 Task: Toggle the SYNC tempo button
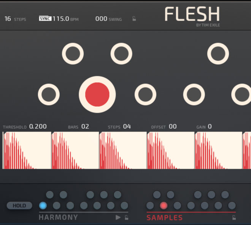(45, 19)
